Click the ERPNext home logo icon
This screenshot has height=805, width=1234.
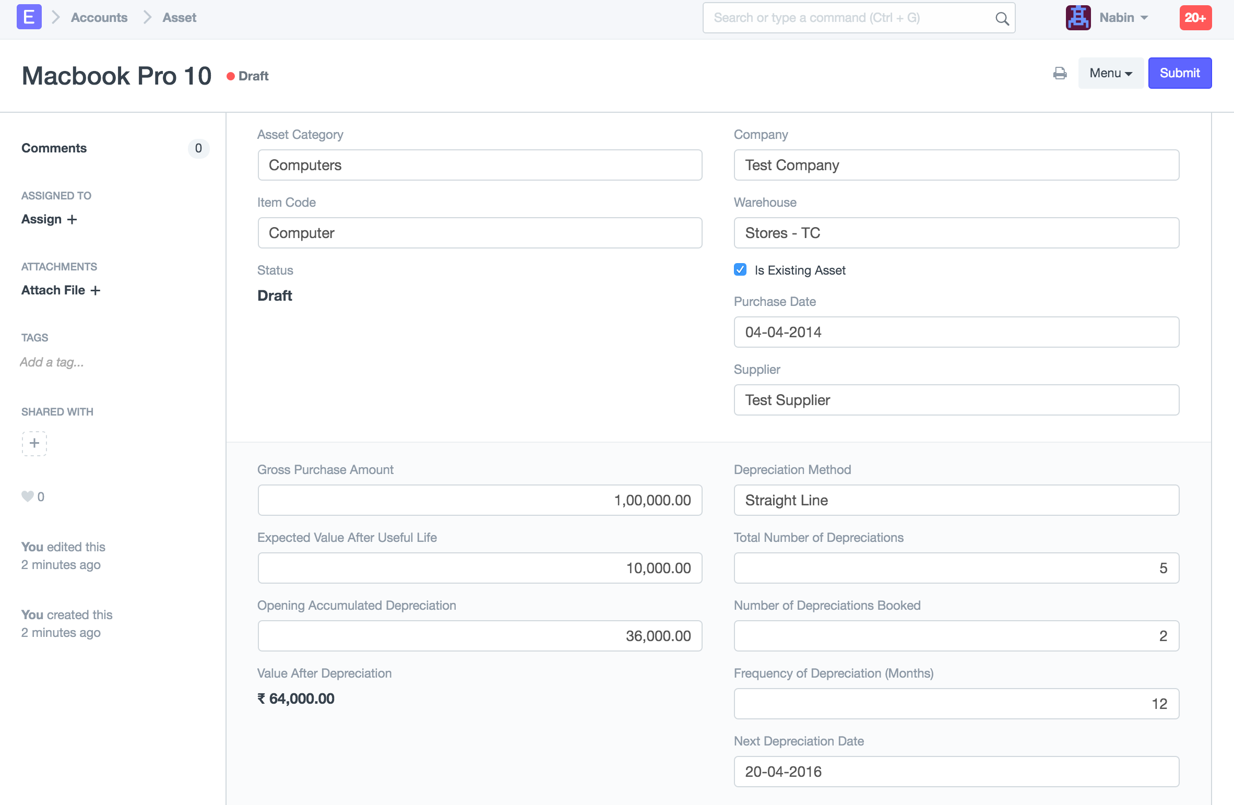29,18
